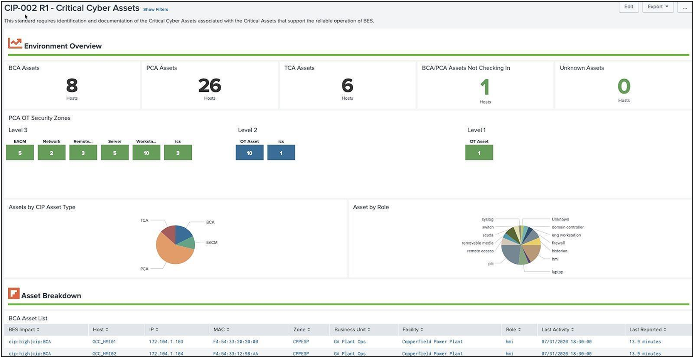Sort by Role column
This screenshot has height=358, width=694.
pos(513,330)
